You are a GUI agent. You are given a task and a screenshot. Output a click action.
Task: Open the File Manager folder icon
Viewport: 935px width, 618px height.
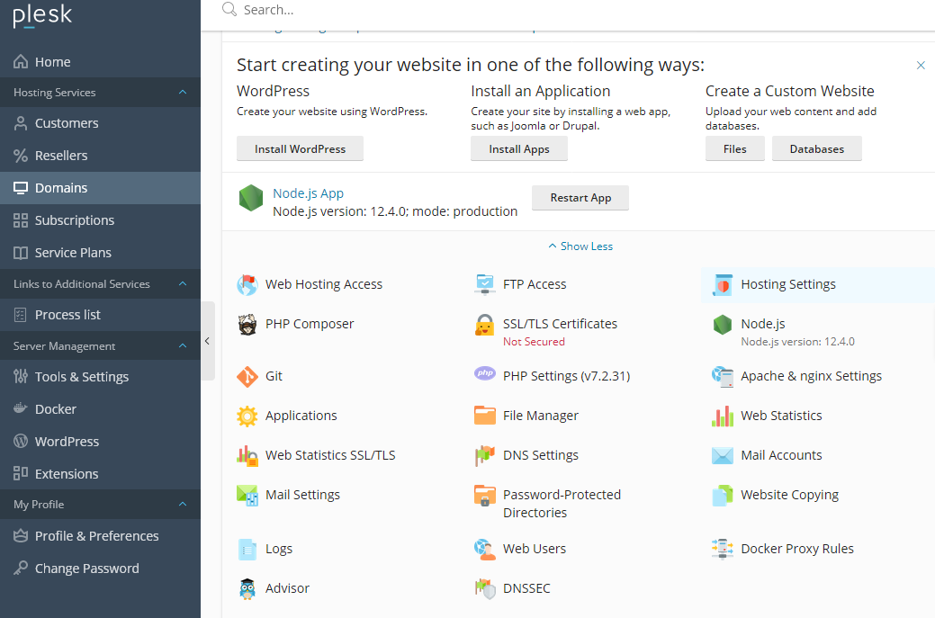[x=485, y=416]
